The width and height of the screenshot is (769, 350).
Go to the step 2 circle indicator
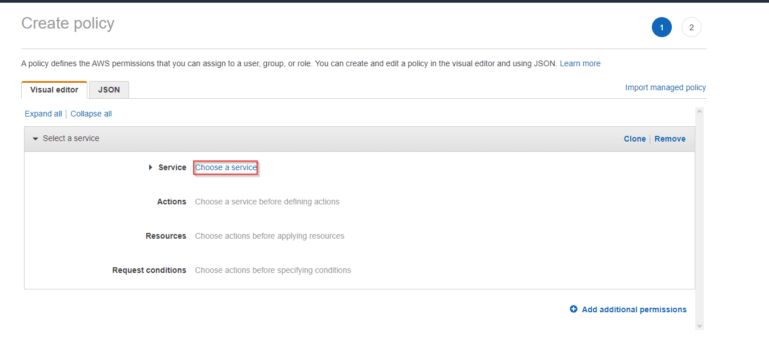pos(691,27)
